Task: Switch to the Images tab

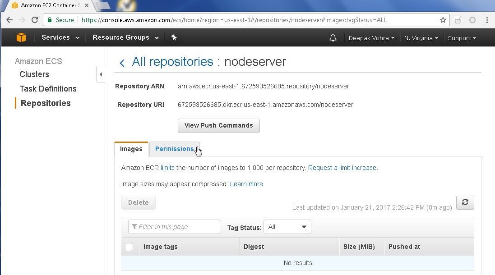Action: pyautogui.click(x=131, y=149)
